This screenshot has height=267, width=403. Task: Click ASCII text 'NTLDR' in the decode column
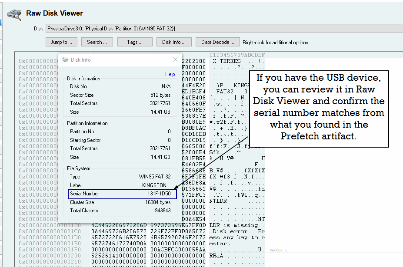tap(218, 201)
